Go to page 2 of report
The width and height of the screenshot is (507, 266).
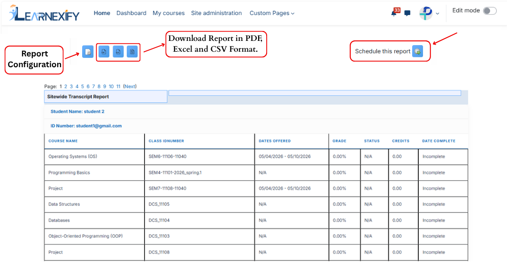click(66, 86)
